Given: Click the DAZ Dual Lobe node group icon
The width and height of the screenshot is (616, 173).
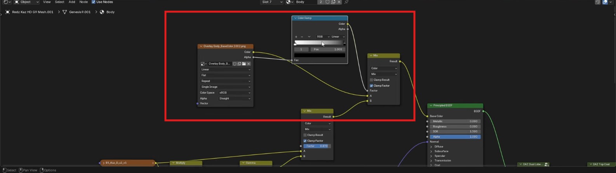Looking at the screenshot, I should 546,164.
